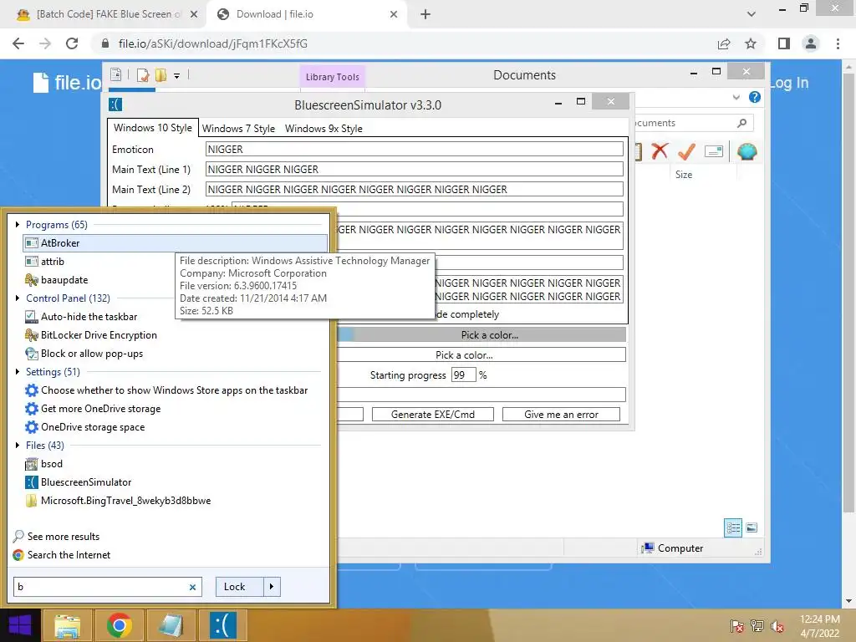Click the orange checkmark icon in Documents ribbon
This screenshot has width=856, height=642.
tap(686, 151)
